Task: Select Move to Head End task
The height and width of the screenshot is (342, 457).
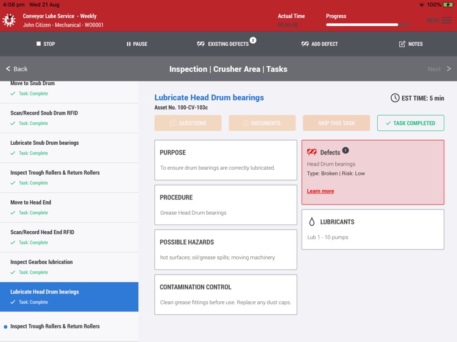Action: (x=69, y=208)
